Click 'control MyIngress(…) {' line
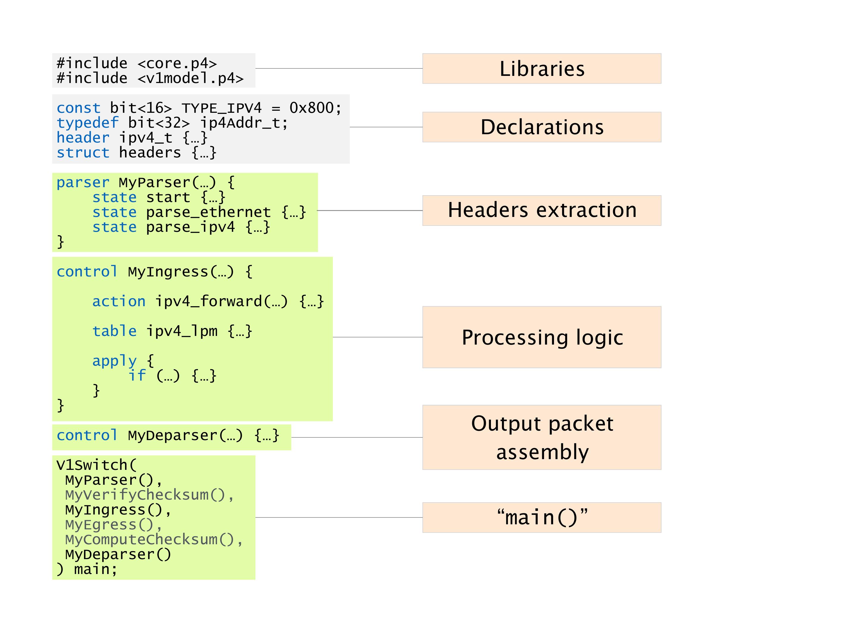The width and height of the screenshot is (847, 635). pos(155,272)
